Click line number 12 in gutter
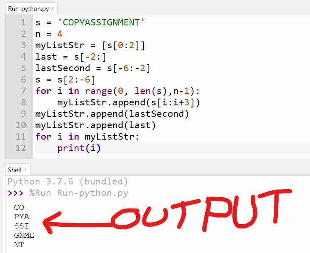 pyautogui.click(x=21, y=148)
